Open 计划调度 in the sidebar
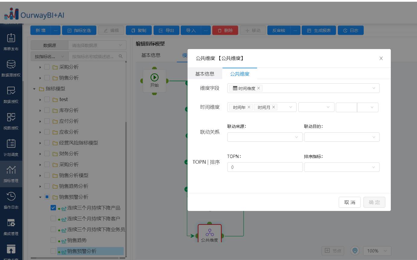Image resolution: width=417 pixels, height=260 pixels. coord(11,148)
